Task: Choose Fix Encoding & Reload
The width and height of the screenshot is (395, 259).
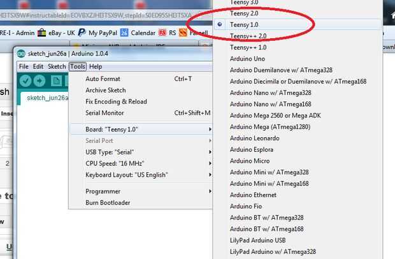Action: [141, 101]
